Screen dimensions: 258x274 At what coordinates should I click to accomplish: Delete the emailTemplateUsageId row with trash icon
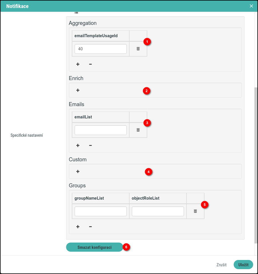tap(138, 49)
